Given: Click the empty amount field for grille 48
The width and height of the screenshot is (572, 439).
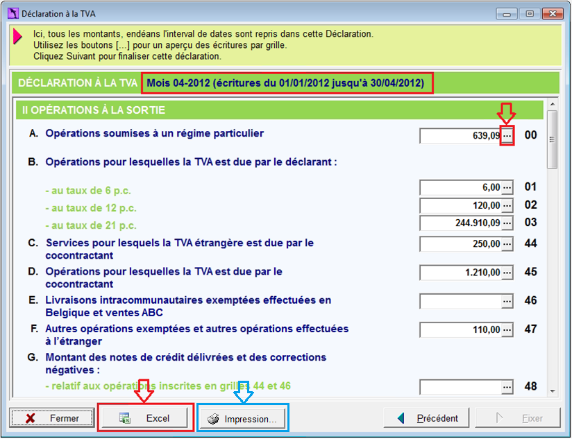Looking at the screenshot, I should (460, 387).
